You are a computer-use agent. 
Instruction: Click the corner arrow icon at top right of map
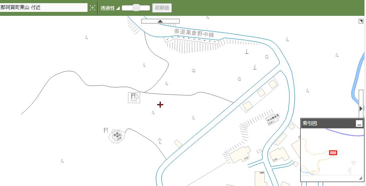(x=361, y=21)
